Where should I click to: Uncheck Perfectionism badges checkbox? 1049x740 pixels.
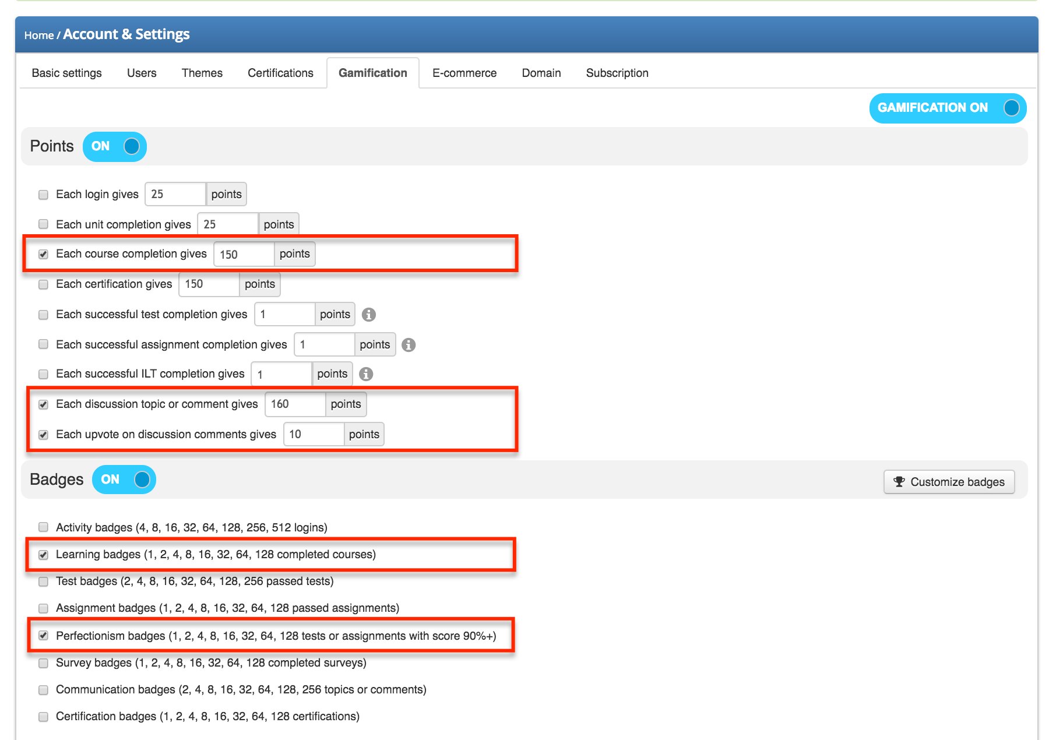click(43, 636)
